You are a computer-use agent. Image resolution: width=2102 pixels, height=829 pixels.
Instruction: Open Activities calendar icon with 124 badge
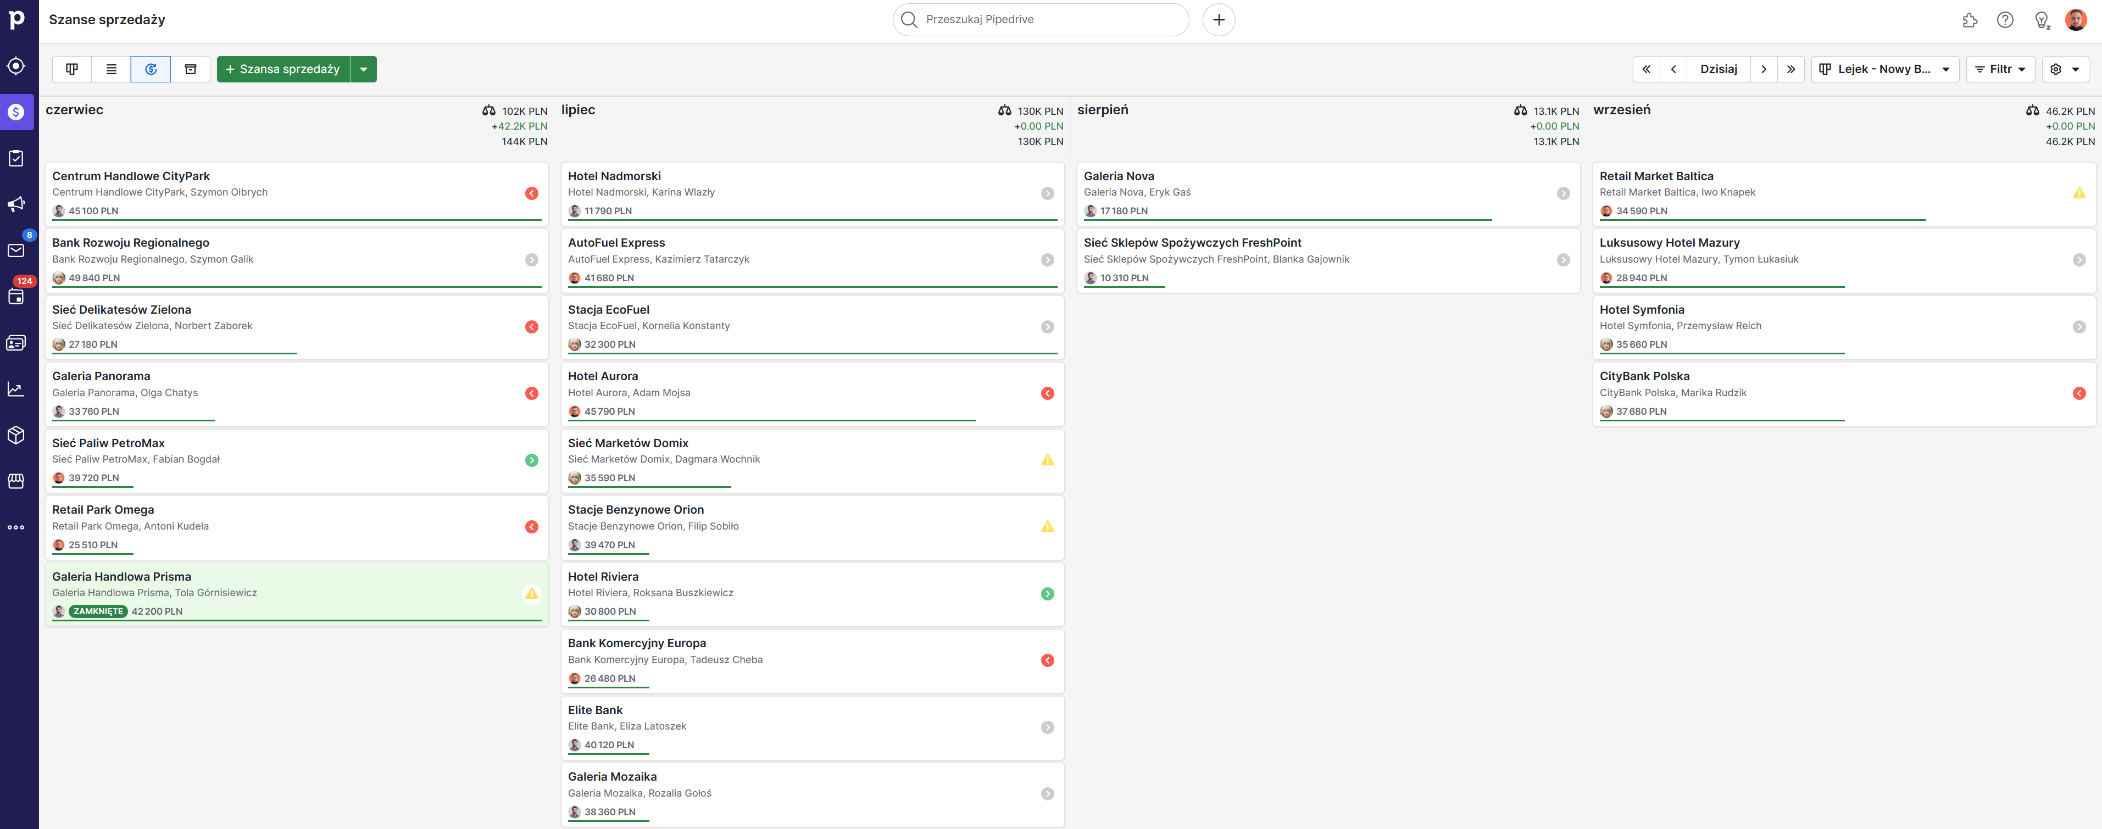pyautogui.click(x=16, y=296)
